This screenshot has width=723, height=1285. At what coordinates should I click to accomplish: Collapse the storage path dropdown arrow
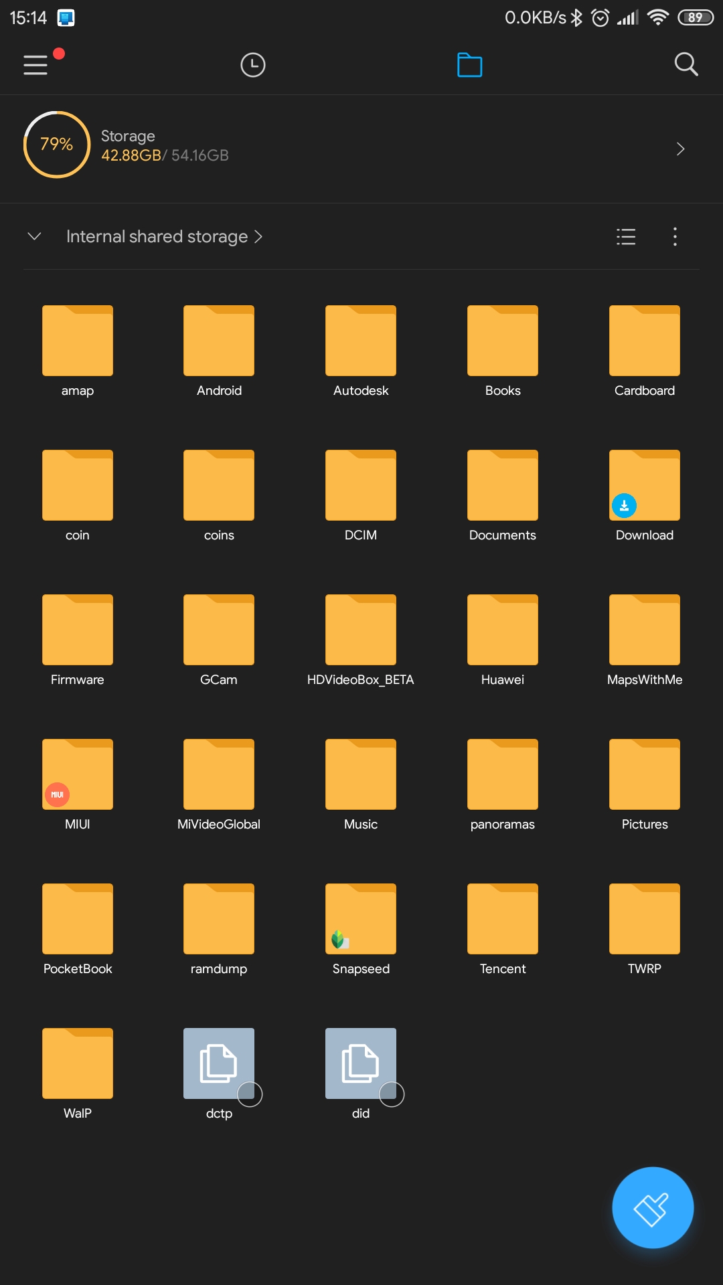[34, 236]
